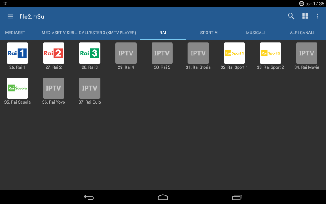Click the '30. Rai 5' label

pyautogui.click(x=162, y=67)
